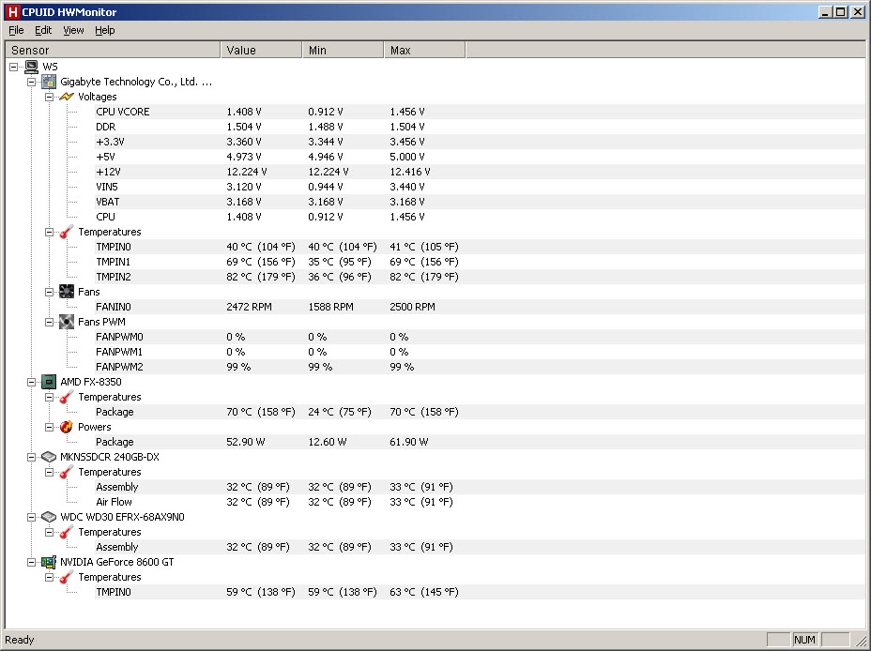Select the FANPWM1 row
Viewport: 871px width, 651px height.
(x=480, y=352)
